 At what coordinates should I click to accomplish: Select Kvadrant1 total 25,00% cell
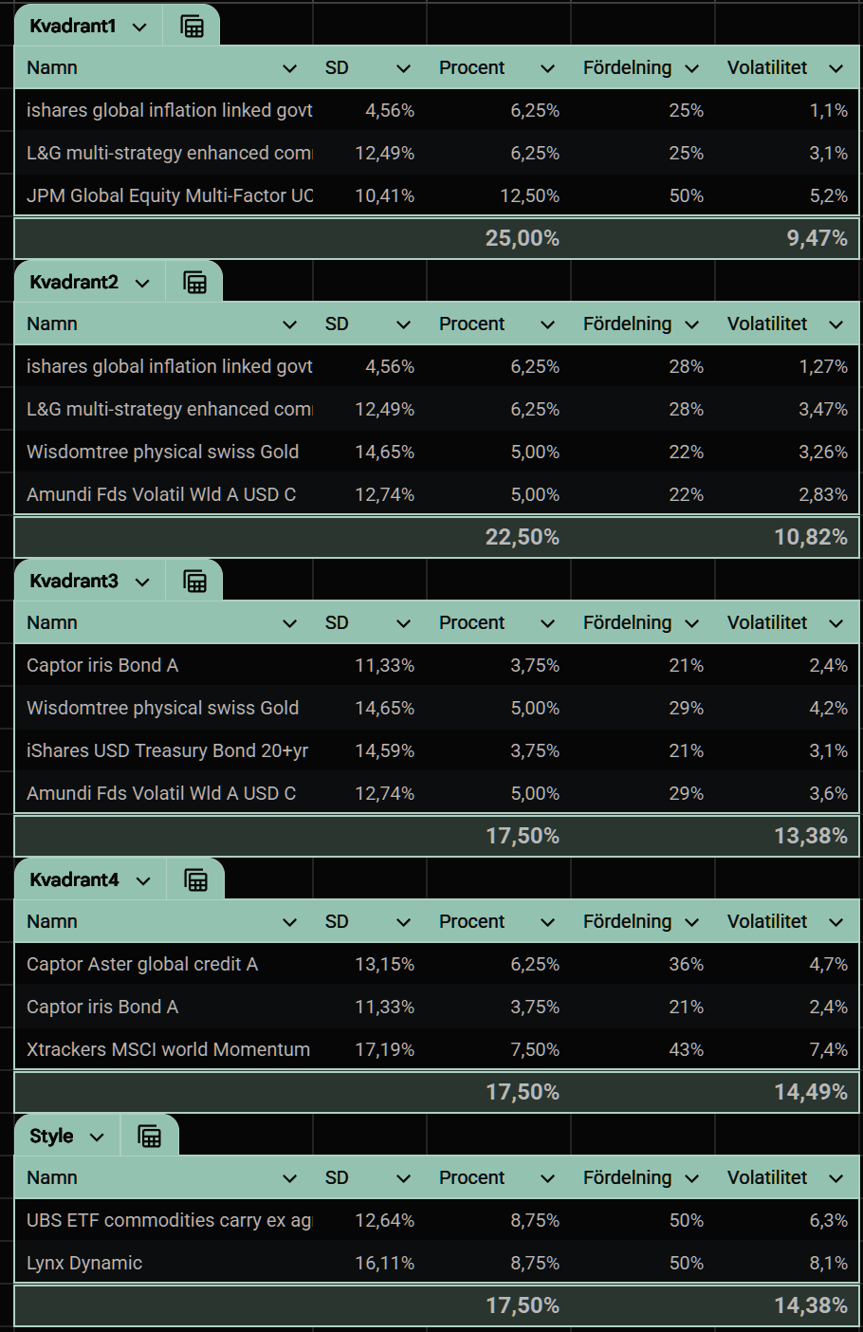click(x=499, y=238)
